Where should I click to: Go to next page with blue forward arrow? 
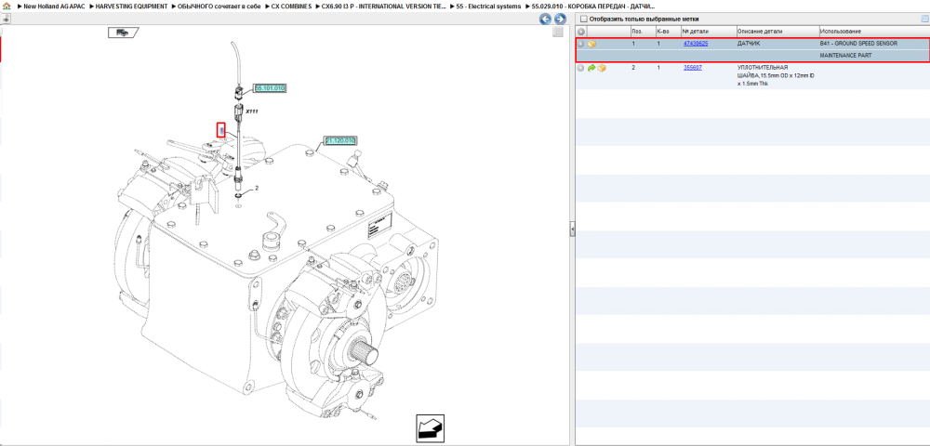click(x=559, y=19)
